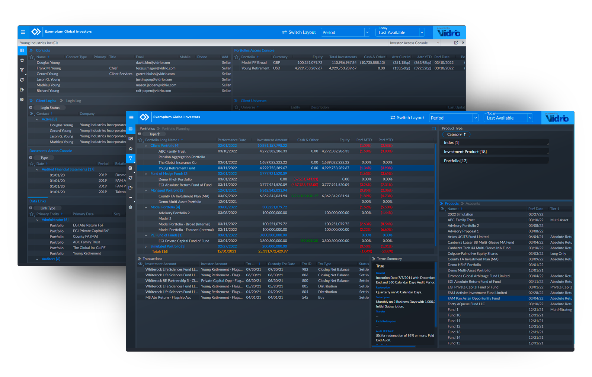This screenshot has height=377, width=592.
Task: Collapse Model Portfolio [4] group
Action: (x=146, y=207)
